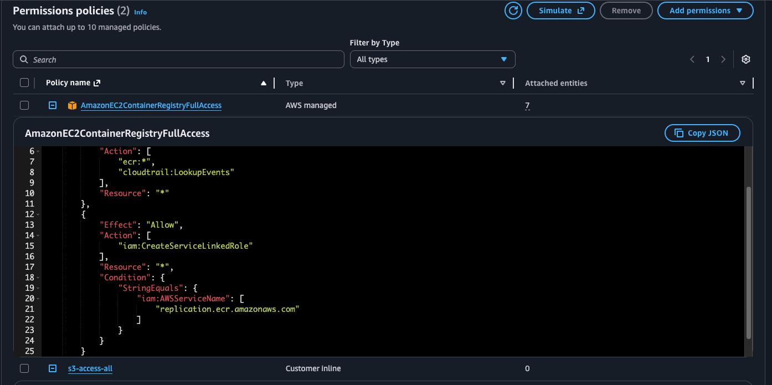Open the AmazonEC2ContainerRegistryFullAccess policy link
772x385 pixels.
[151, 105]
